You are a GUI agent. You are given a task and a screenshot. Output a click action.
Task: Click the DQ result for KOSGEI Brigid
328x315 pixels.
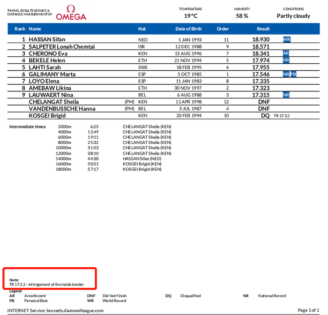click(x=265, y=115)
